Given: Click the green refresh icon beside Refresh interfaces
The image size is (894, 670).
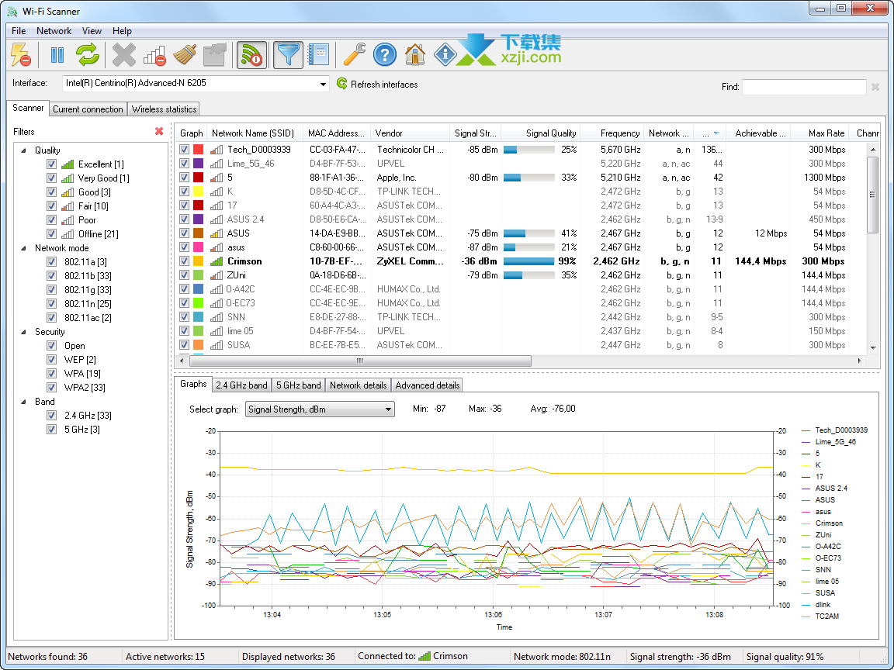Looking at the screenshot, I should 342,84.
